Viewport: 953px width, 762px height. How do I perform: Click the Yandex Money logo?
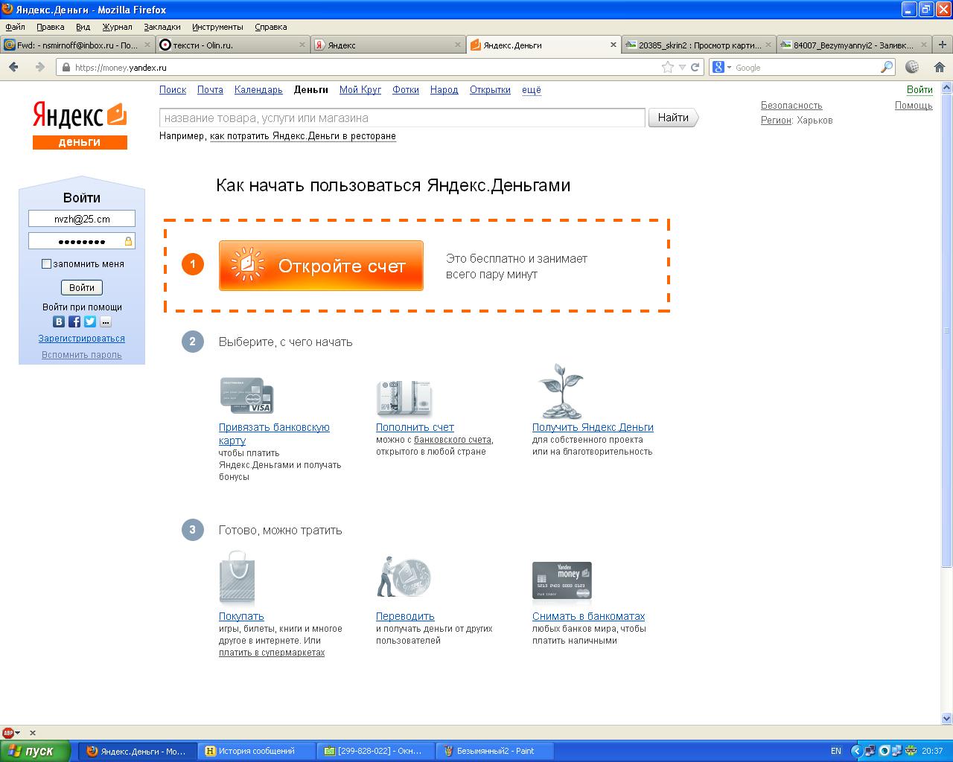point(80,127)
